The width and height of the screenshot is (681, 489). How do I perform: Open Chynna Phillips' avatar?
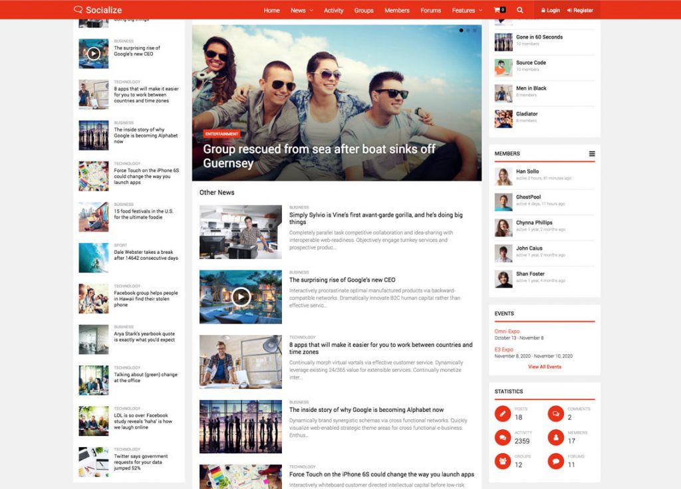point(503,228)
